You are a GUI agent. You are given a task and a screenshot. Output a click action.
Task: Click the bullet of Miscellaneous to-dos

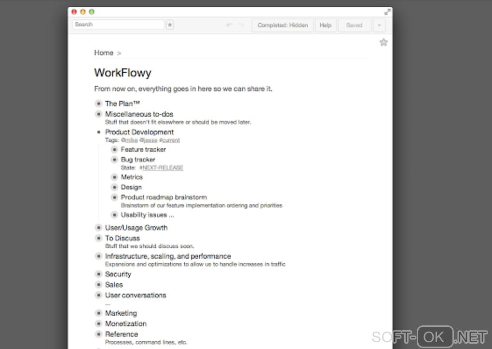[98, 114]
